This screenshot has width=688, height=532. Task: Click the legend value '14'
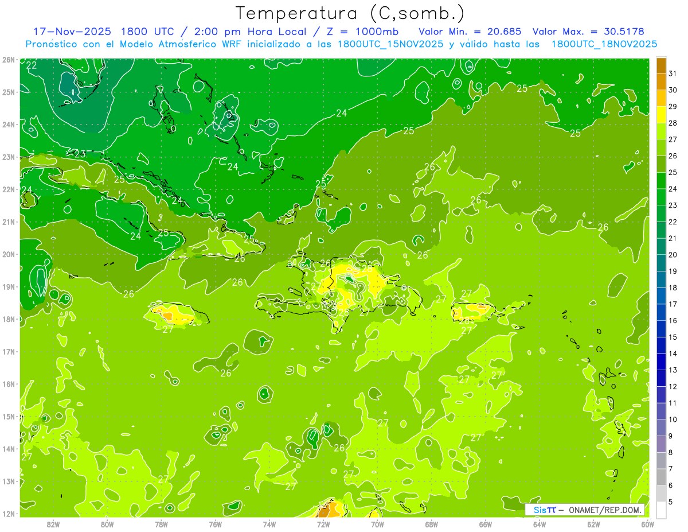click(x=673, y=354)
